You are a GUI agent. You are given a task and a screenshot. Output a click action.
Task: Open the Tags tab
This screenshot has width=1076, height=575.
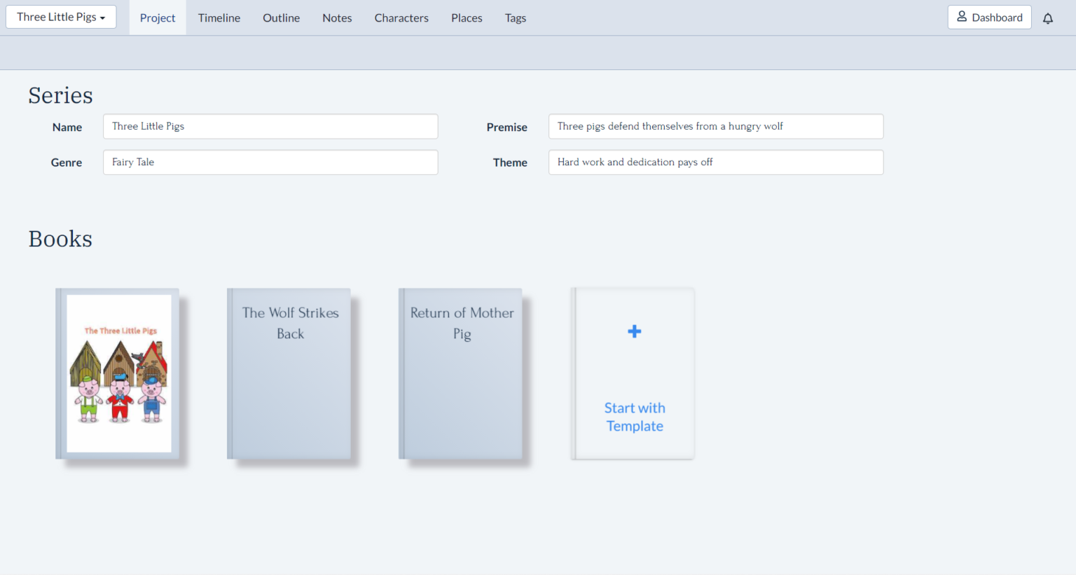(515, 18)
